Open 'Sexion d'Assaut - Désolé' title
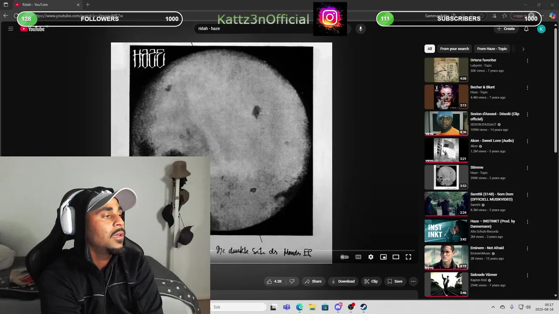The image size is (559, 314). coord(495,116)
